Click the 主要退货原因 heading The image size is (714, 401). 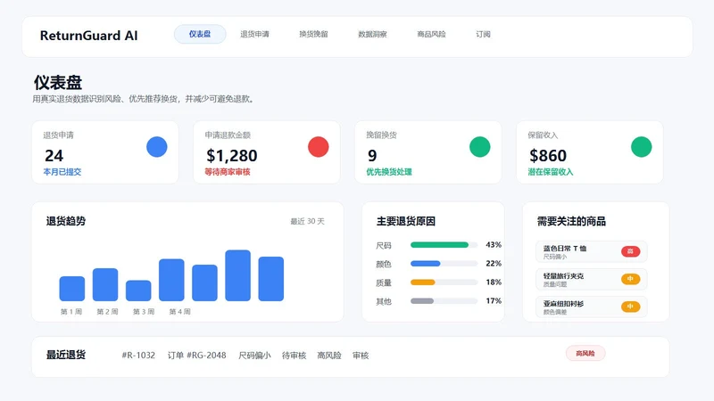406,221
